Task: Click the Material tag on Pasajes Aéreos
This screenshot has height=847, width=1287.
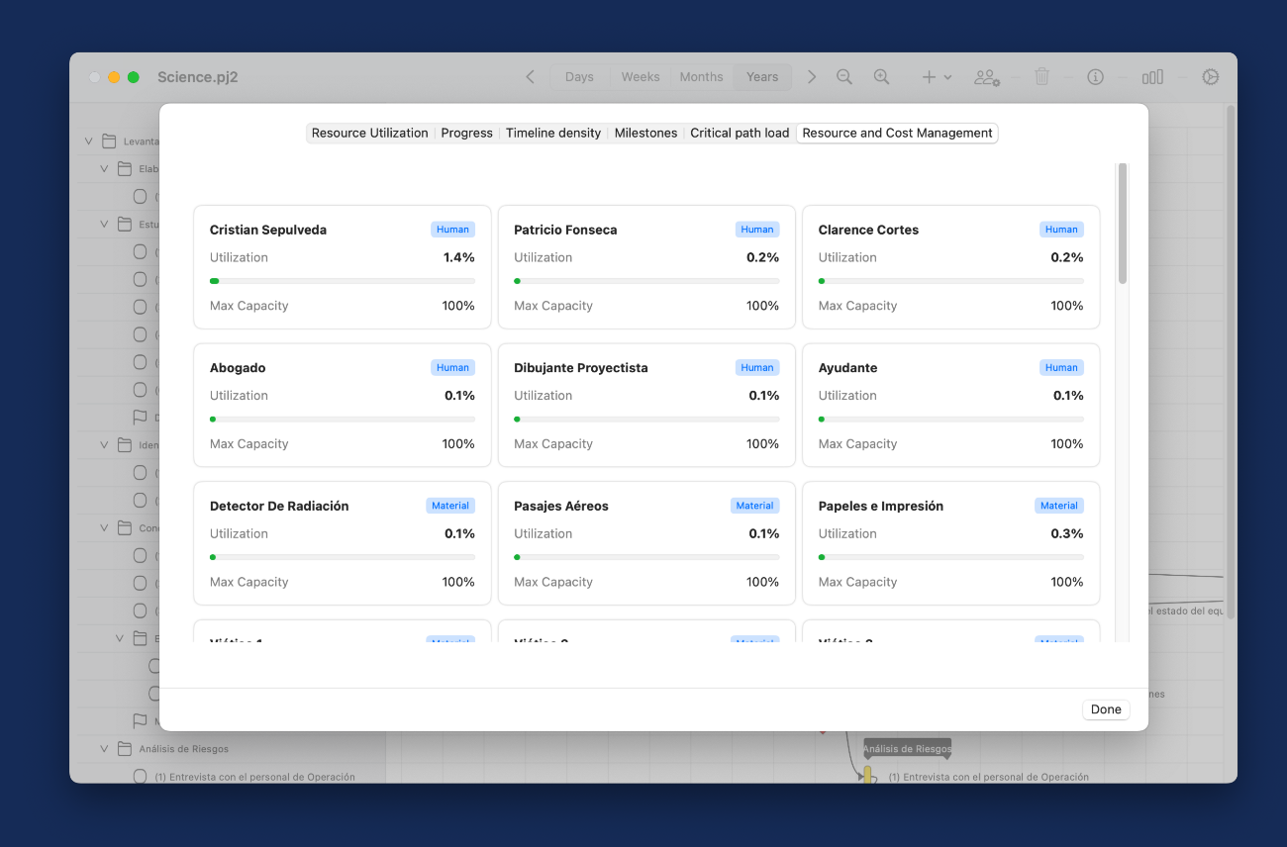Action: click(754, 506)
